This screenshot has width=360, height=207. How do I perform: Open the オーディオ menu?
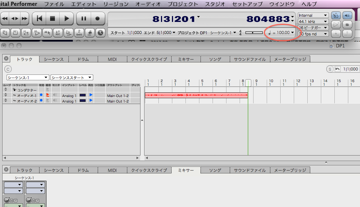(148, 4)
